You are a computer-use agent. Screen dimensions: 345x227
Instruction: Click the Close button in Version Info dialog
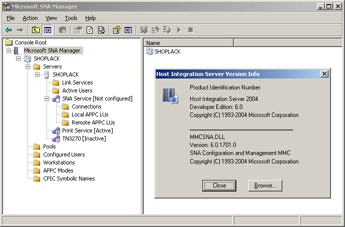coord(219,185)
